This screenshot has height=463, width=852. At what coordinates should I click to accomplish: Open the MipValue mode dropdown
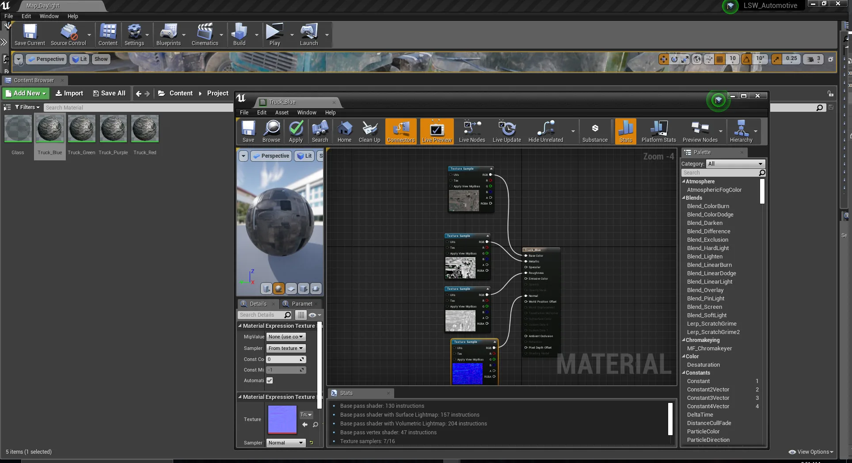point(286,337)
